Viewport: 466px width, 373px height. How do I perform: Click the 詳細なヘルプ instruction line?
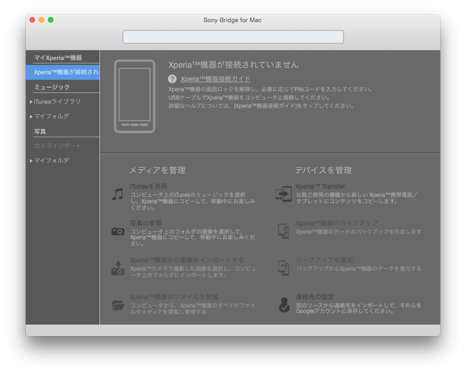[262, 106]
